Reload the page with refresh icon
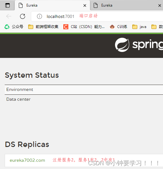Image resolution: width=163 pixels, height=169 pixels. pos(23,16)
